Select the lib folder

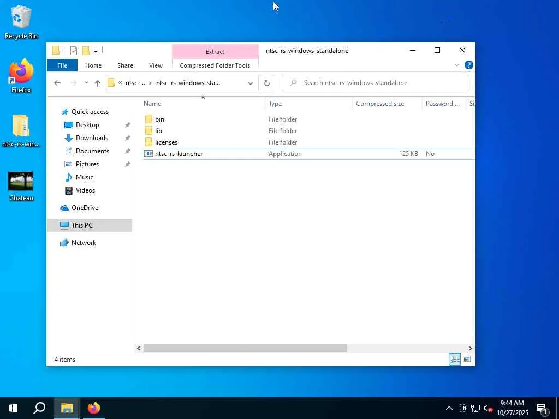pos(158,131)
